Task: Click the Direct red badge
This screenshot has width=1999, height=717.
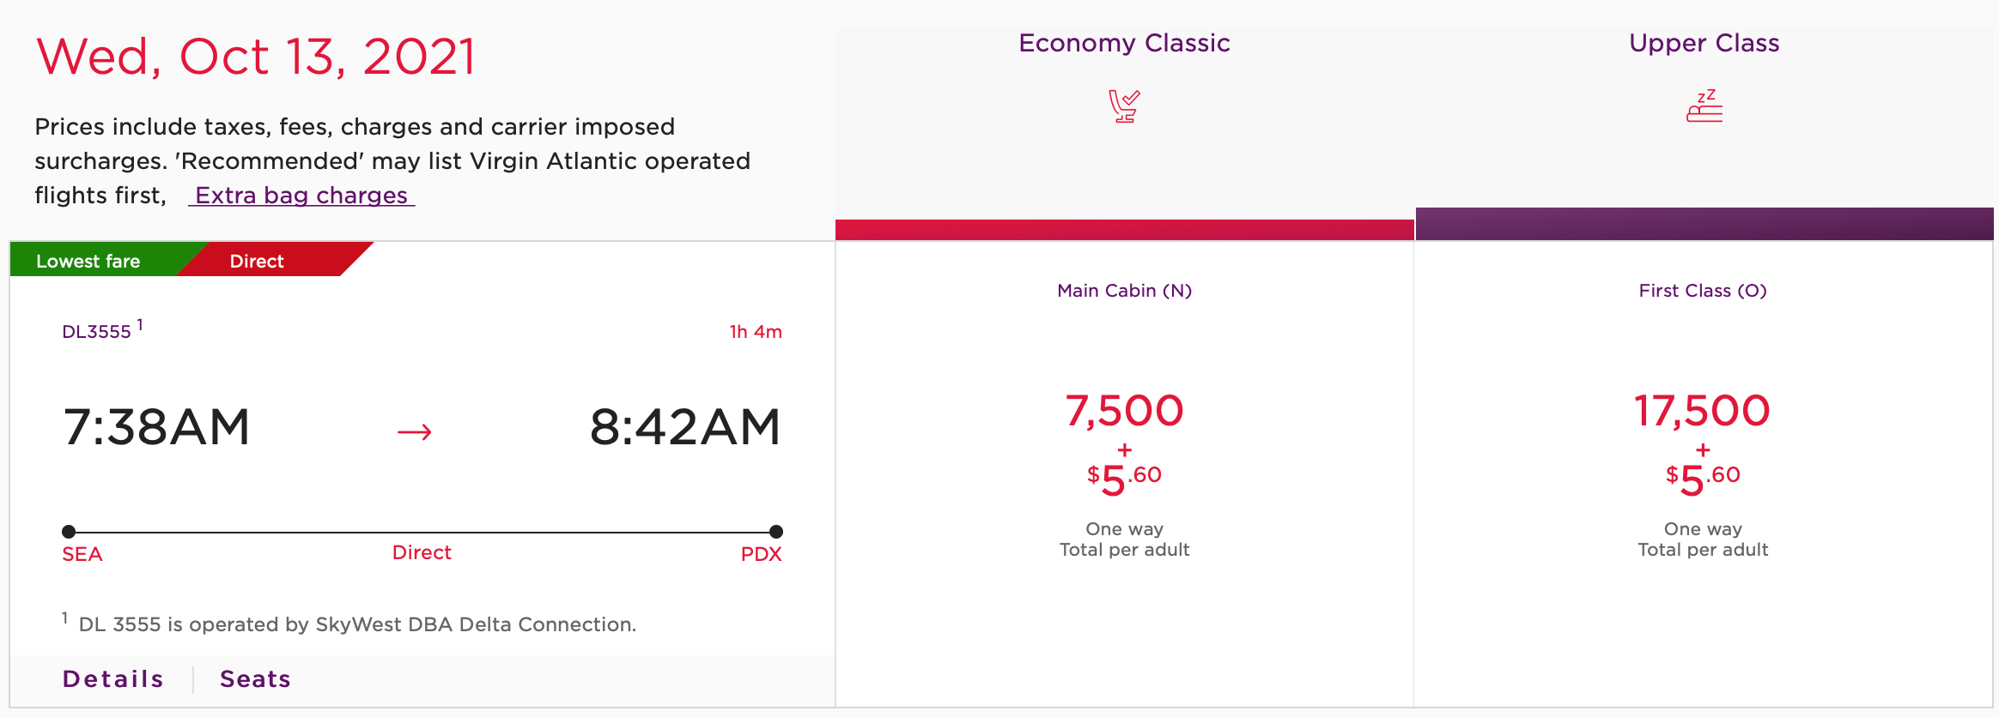Action: pyautogui.click(x=256, y=260)
